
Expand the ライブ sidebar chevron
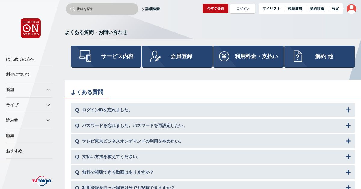tap(48, 105)
